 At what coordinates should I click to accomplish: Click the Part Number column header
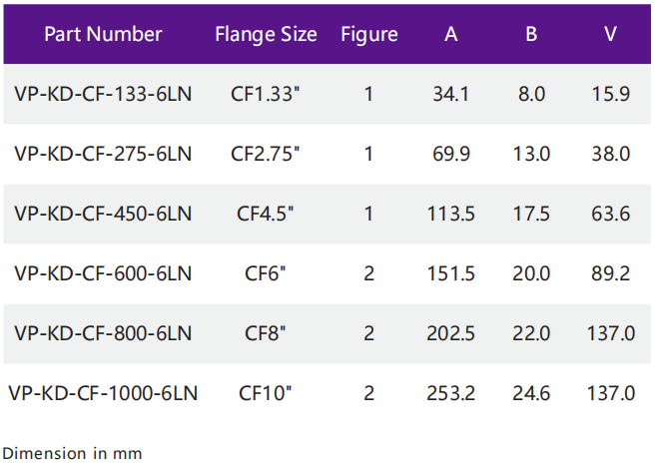103,34
